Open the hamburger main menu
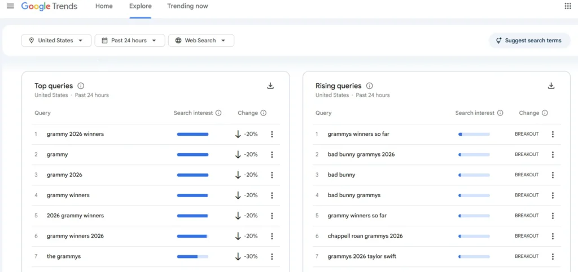The height and width of the screenshot is (272, 578). coord(10,6)
